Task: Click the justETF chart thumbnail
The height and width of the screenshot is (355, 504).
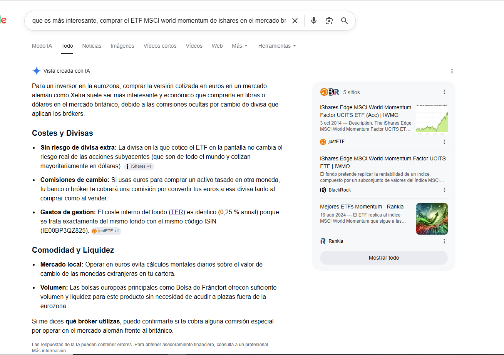Action: click(x=432, y=119)
